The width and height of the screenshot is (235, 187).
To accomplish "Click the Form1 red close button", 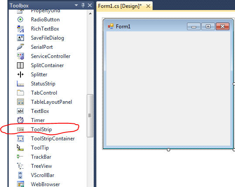I will 222,27.
